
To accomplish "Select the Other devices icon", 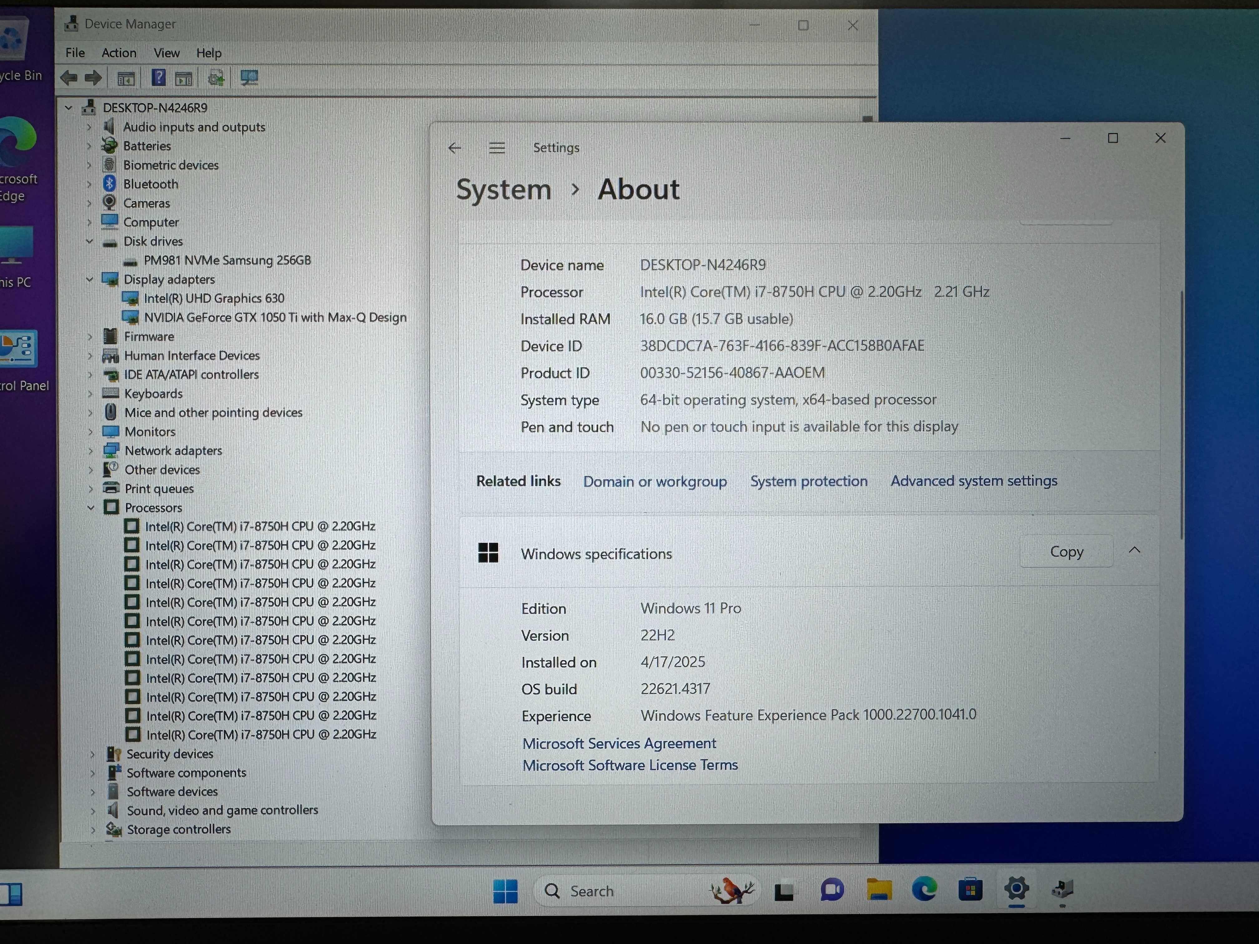I will (x=111, y=470).
